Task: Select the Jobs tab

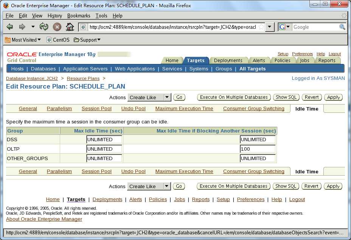Action: tap(304, 61)
